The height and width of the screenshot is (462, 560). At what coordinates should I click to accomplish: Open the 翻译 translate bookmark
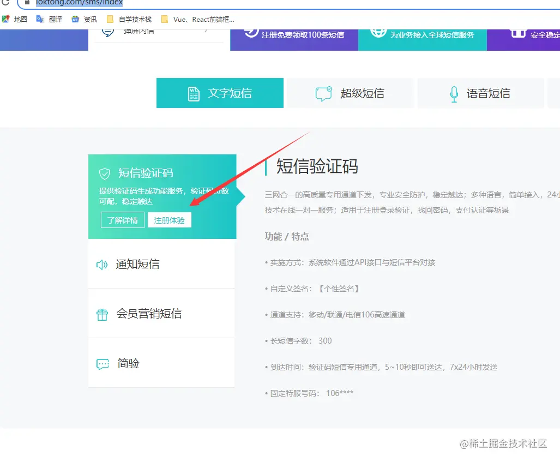click(49, 19)
